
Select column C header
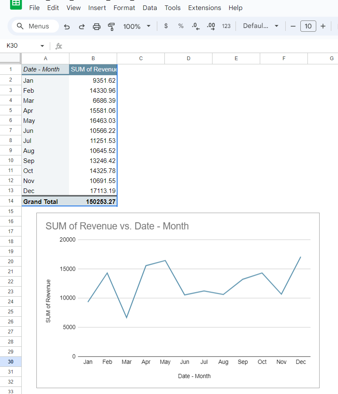tap(141, 58)
